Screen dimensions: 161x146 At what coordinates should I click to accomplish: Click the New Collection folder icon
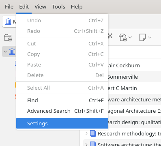pos(8,37)
